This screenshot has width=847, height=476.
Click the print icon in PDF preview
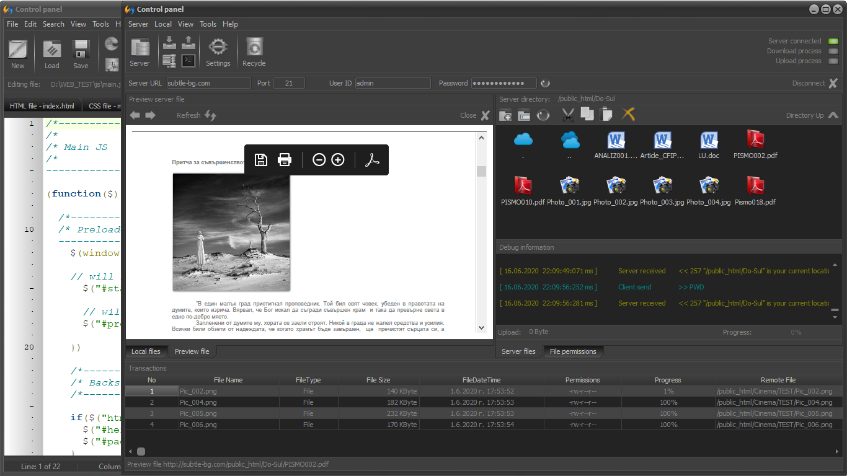(285, 160)
